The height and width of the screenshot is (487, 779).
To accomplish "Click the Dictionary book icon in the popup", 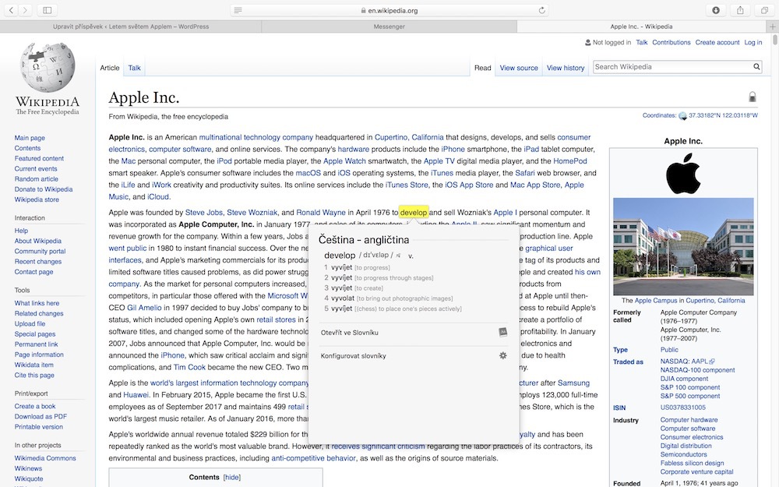I will [503, 332].
